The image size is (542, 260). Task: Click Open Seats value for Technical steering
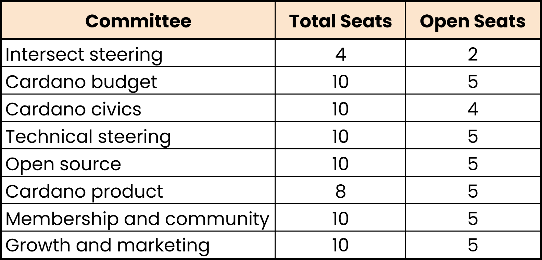click(x=472, y=136)
